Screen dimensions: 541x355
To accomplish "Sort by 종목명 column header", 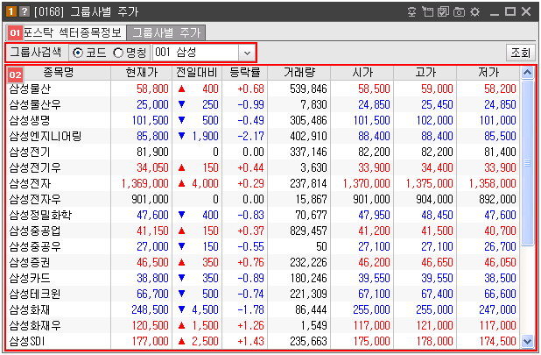I will click(x=59, y=73).
